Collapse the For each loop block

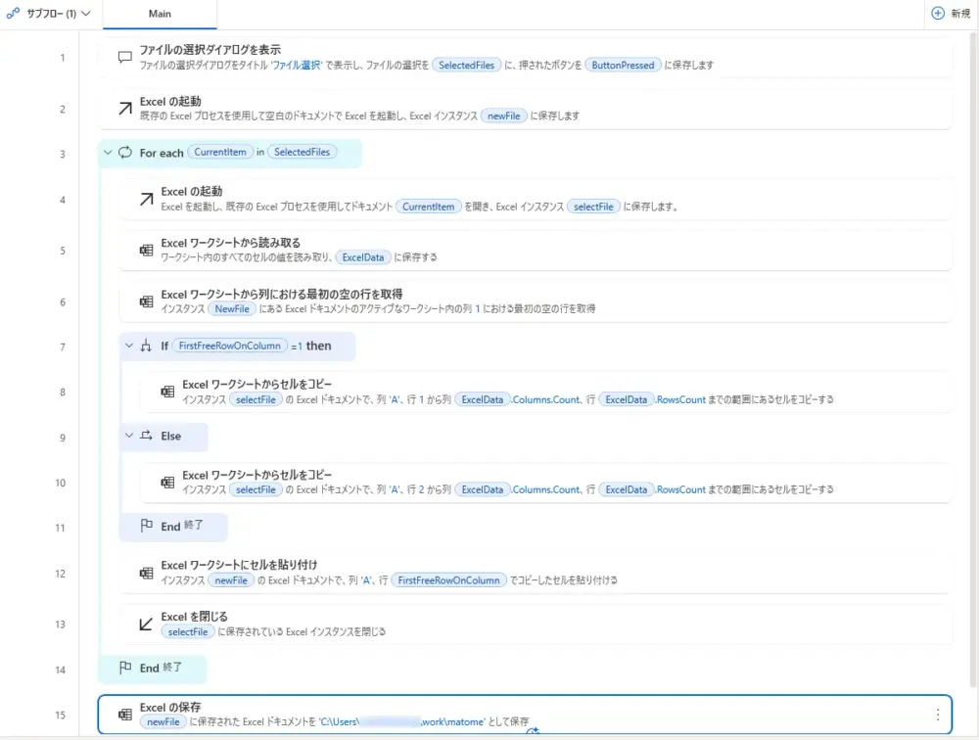(108, 153)
